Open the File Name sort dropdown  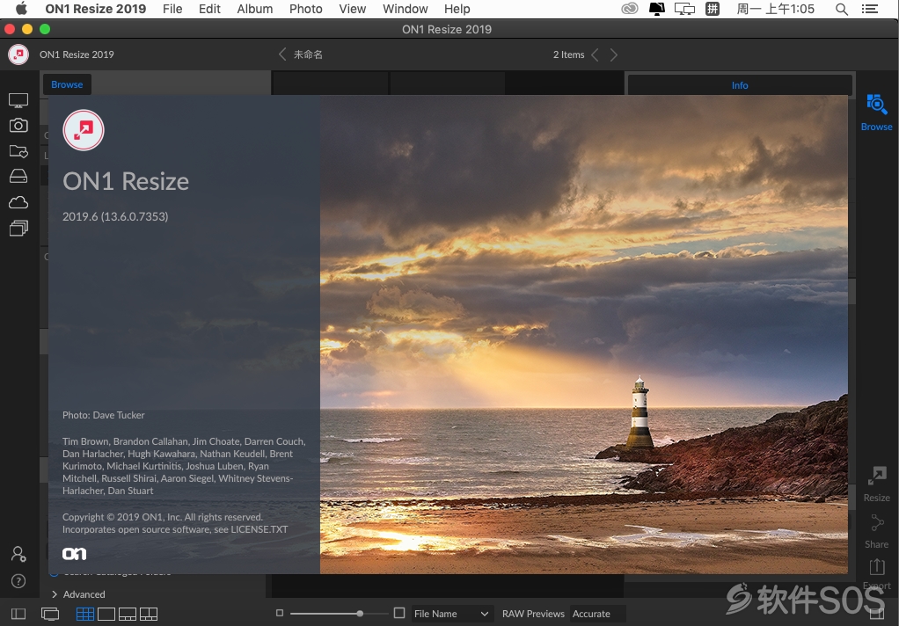pyautogui.click(x=451, y=614)
